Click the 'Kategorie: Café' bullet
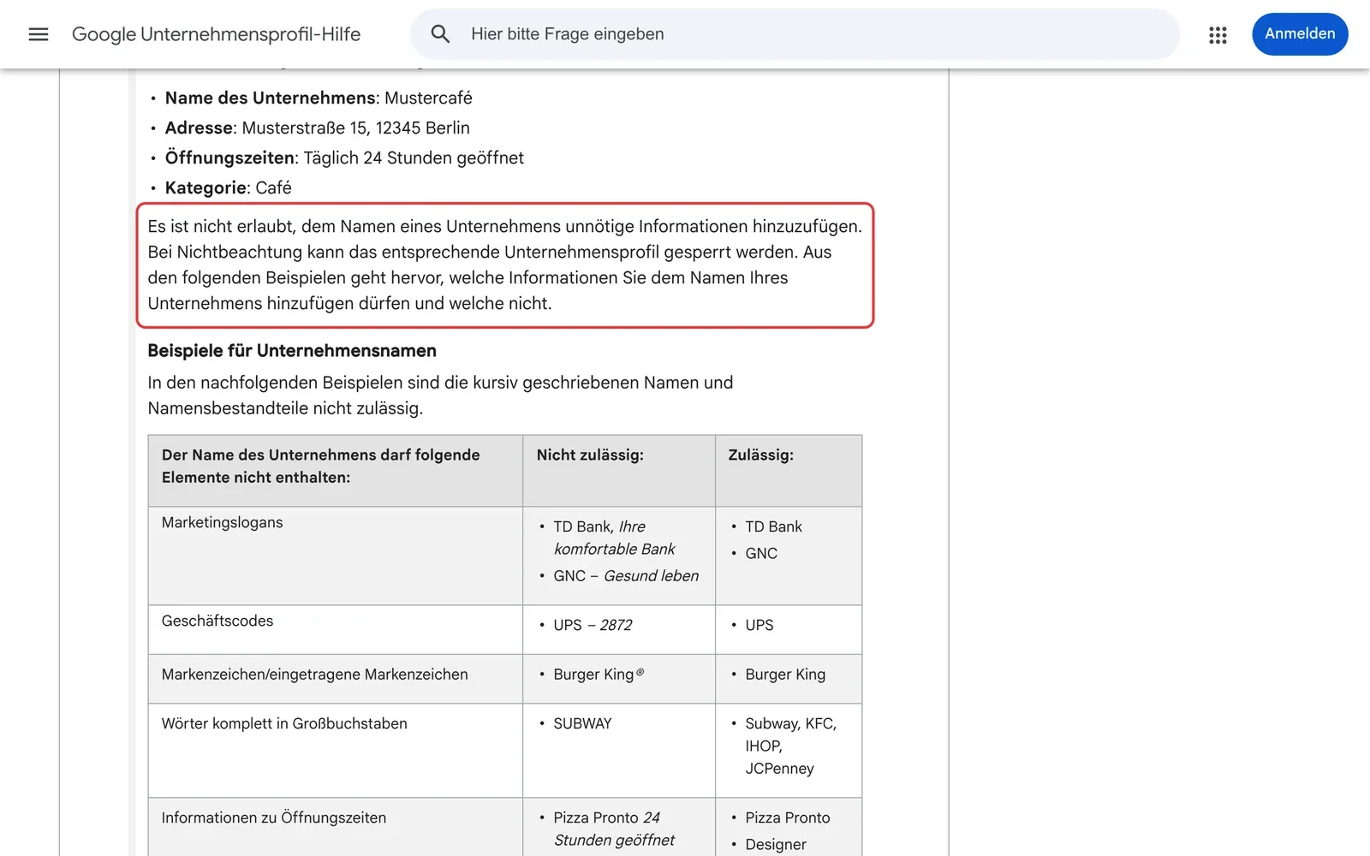The width and height of the screenshot is (1370, 856). tap(228, 188)
